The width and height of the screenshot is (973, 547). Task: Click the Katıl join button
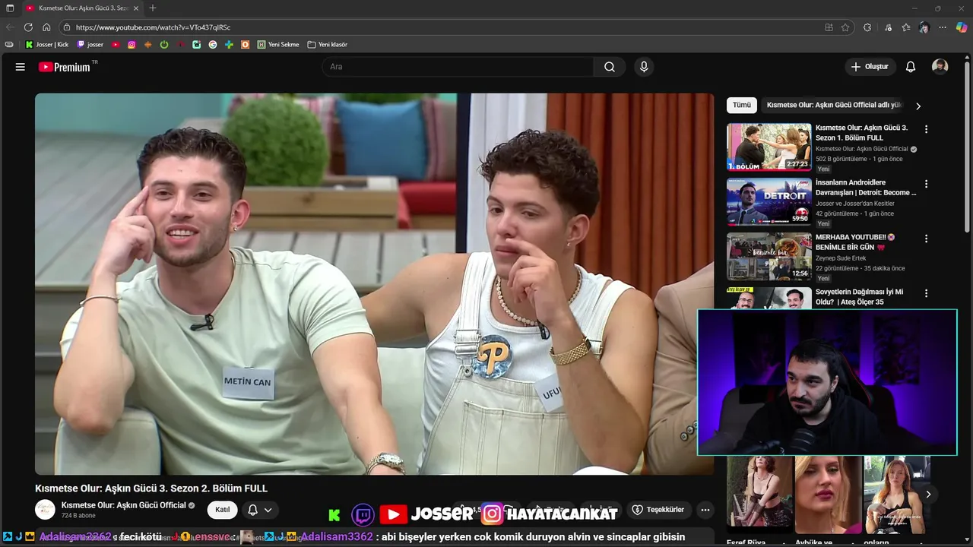pos(222,510)
